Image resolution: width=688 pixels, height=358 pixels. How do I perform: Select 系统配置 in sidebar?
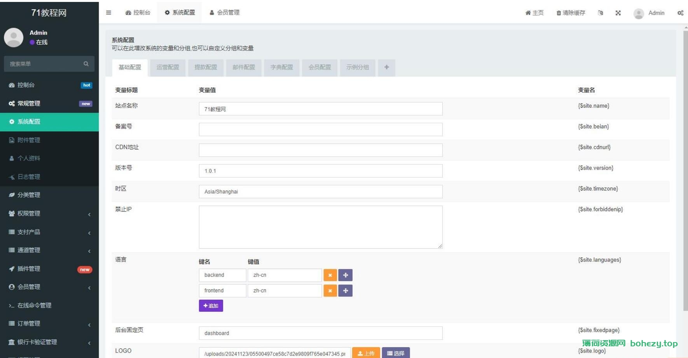49,122
